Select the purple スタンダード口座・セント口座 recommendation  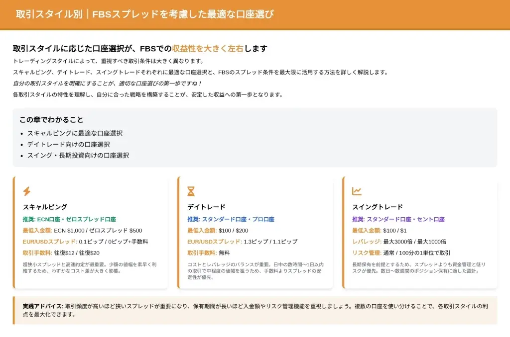point(398,219)
